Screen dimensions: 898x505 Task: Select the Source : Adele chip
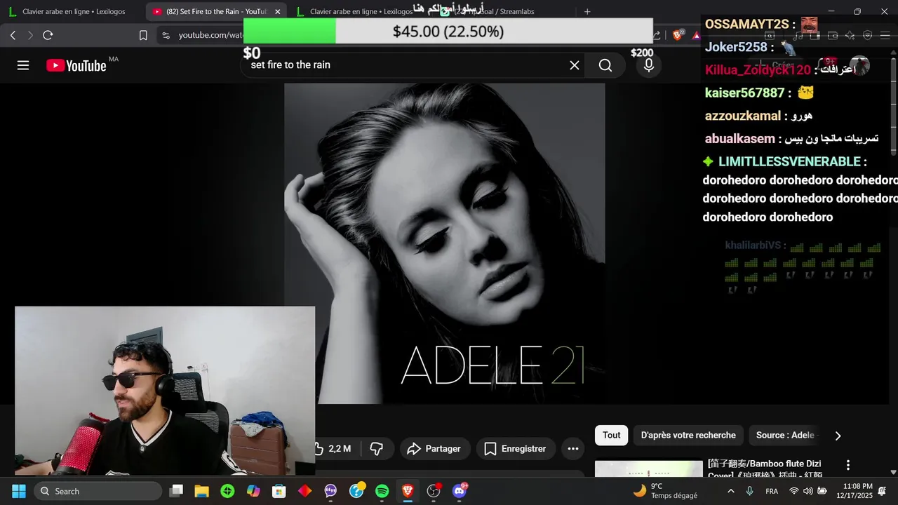coord(784,436)
